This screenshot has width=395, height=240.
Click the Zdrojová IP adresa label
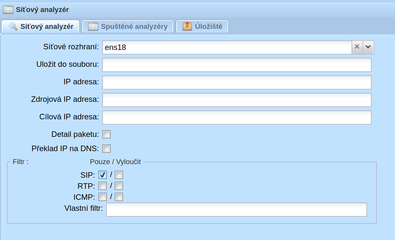point(65,99)
